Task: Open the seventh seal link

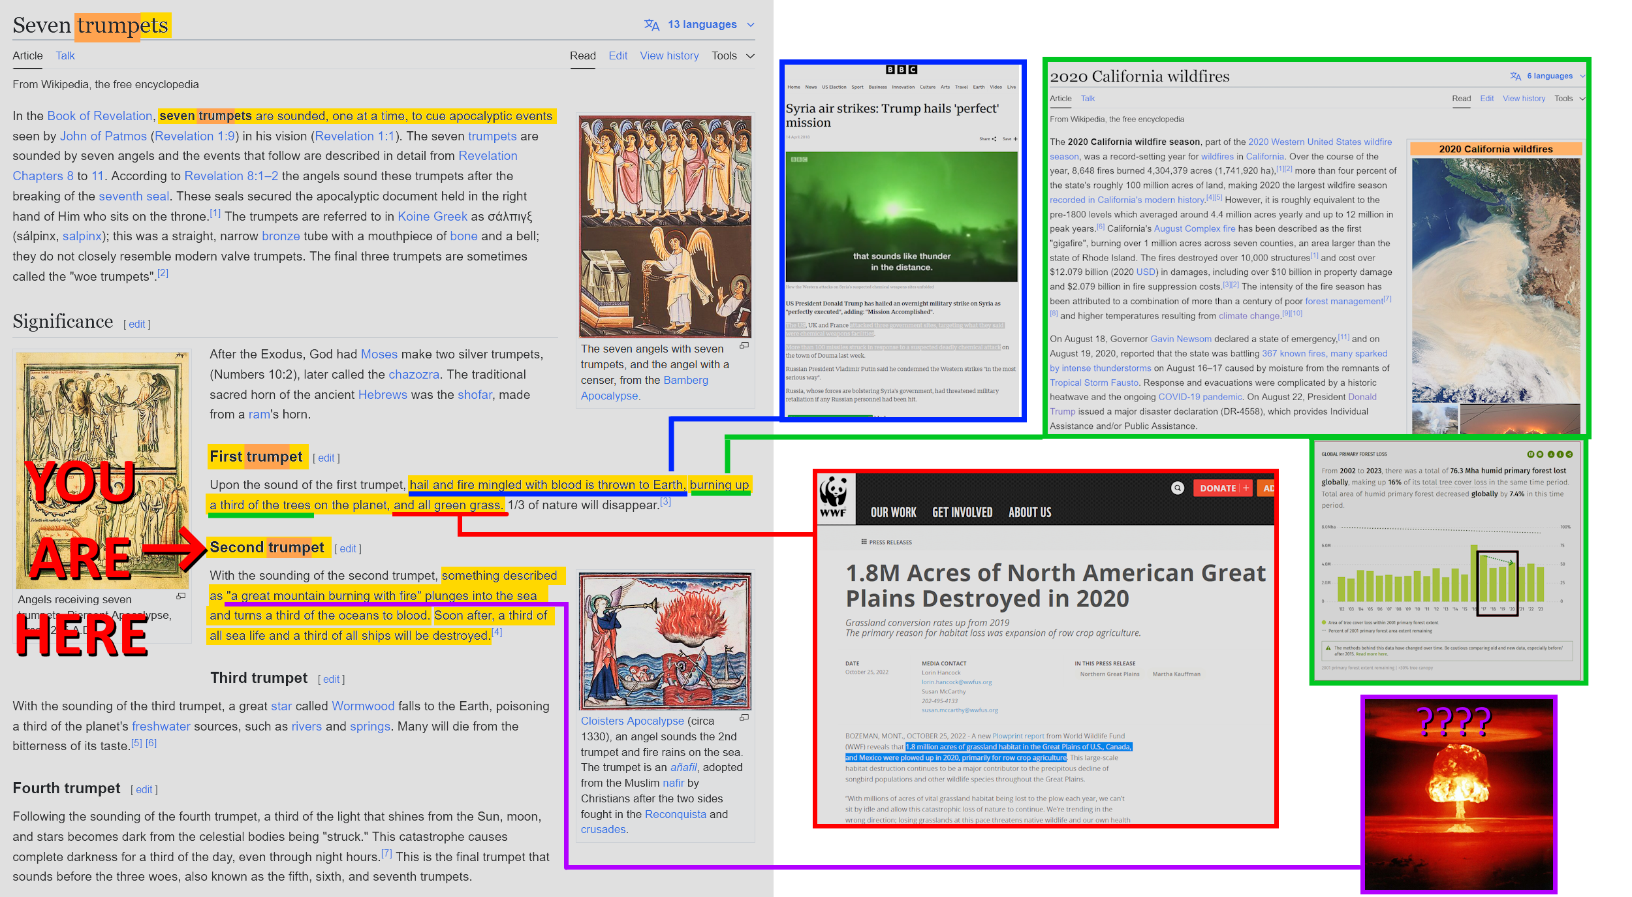Action: click(x=134, y=197)
